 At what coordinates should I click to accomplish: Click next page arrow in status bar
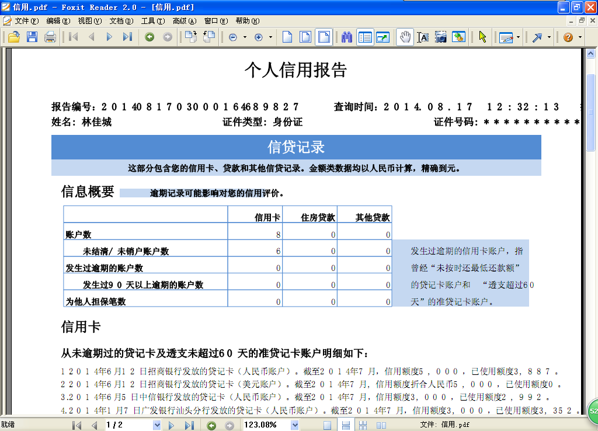[172, 425]
